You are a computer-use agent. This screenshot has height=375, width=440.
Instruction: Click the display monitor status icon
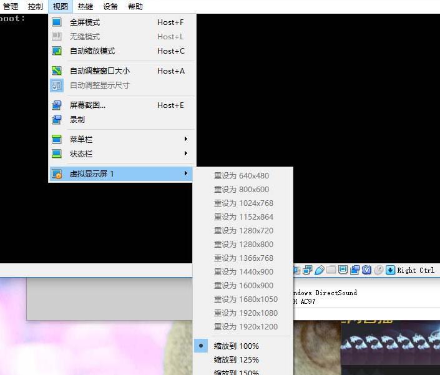tap(343, 270)
